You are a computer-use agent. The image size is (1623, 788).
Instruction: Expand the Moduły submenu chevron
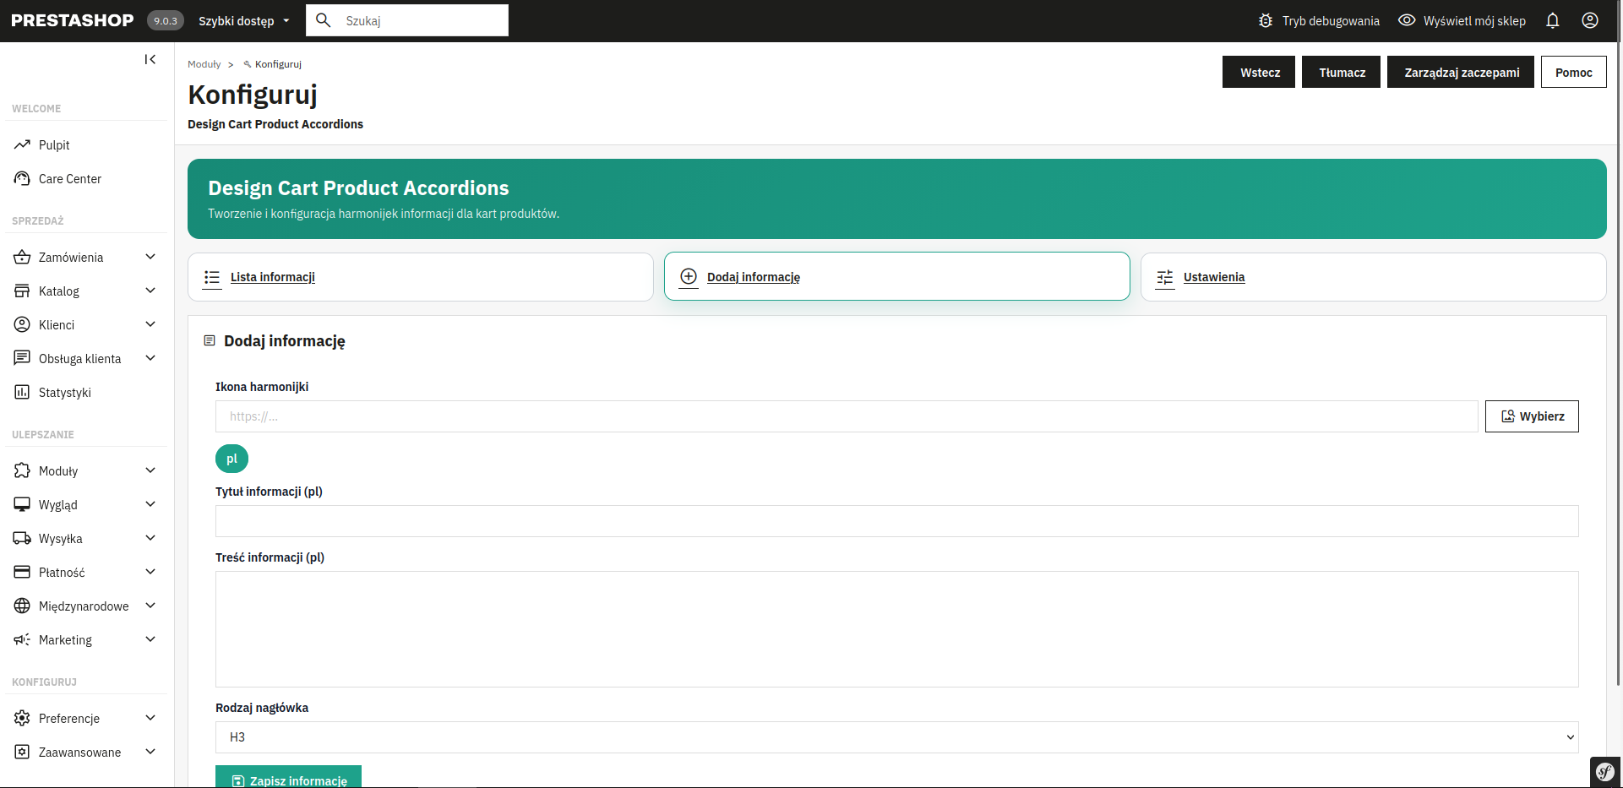pos(150,470)
